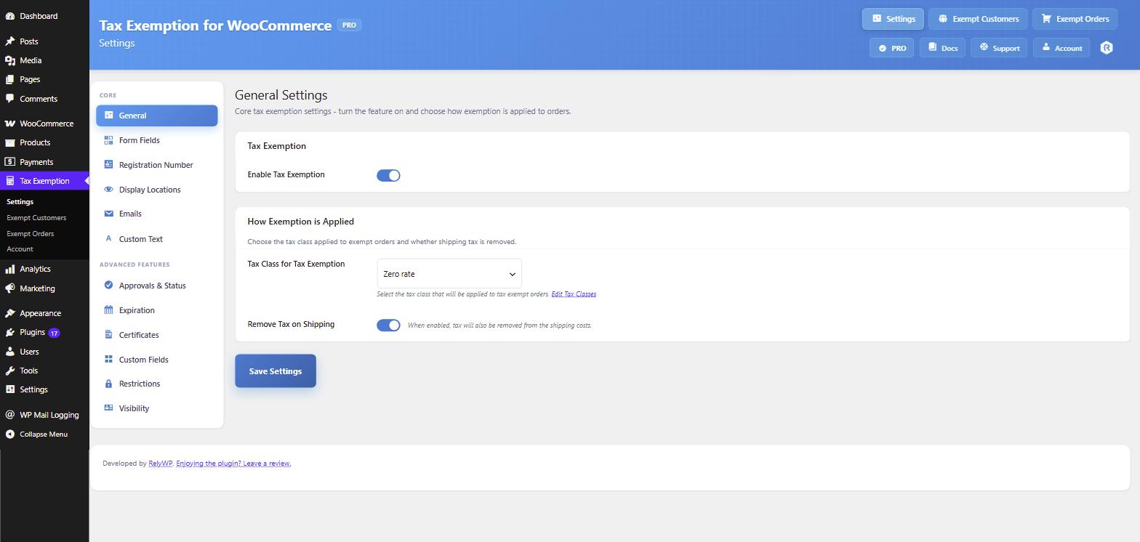The image size is (1140, 542).
Task: Open the Custom Text settings section
Action: [157, 239]
